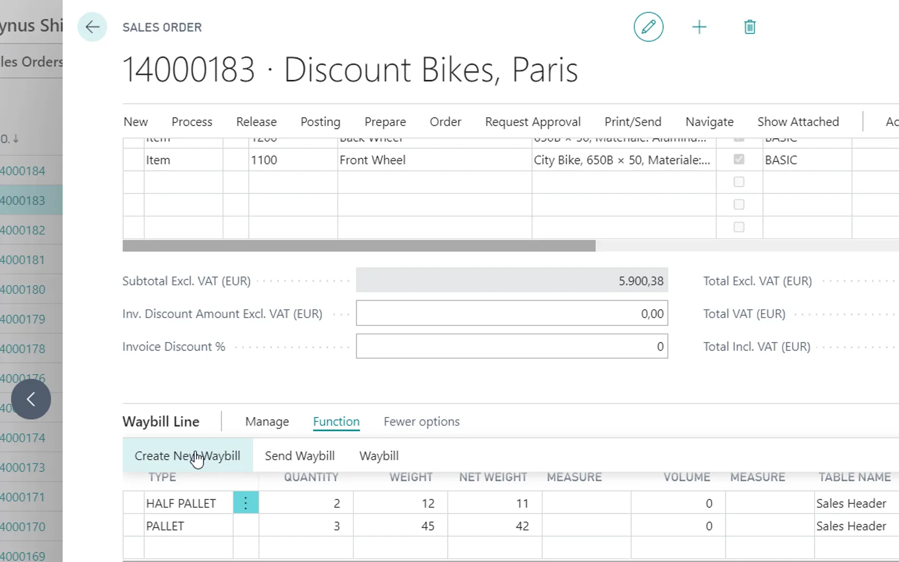Sort by QUANTITY column header
This screenshot has height=562, width=899.
click(311, 477)
